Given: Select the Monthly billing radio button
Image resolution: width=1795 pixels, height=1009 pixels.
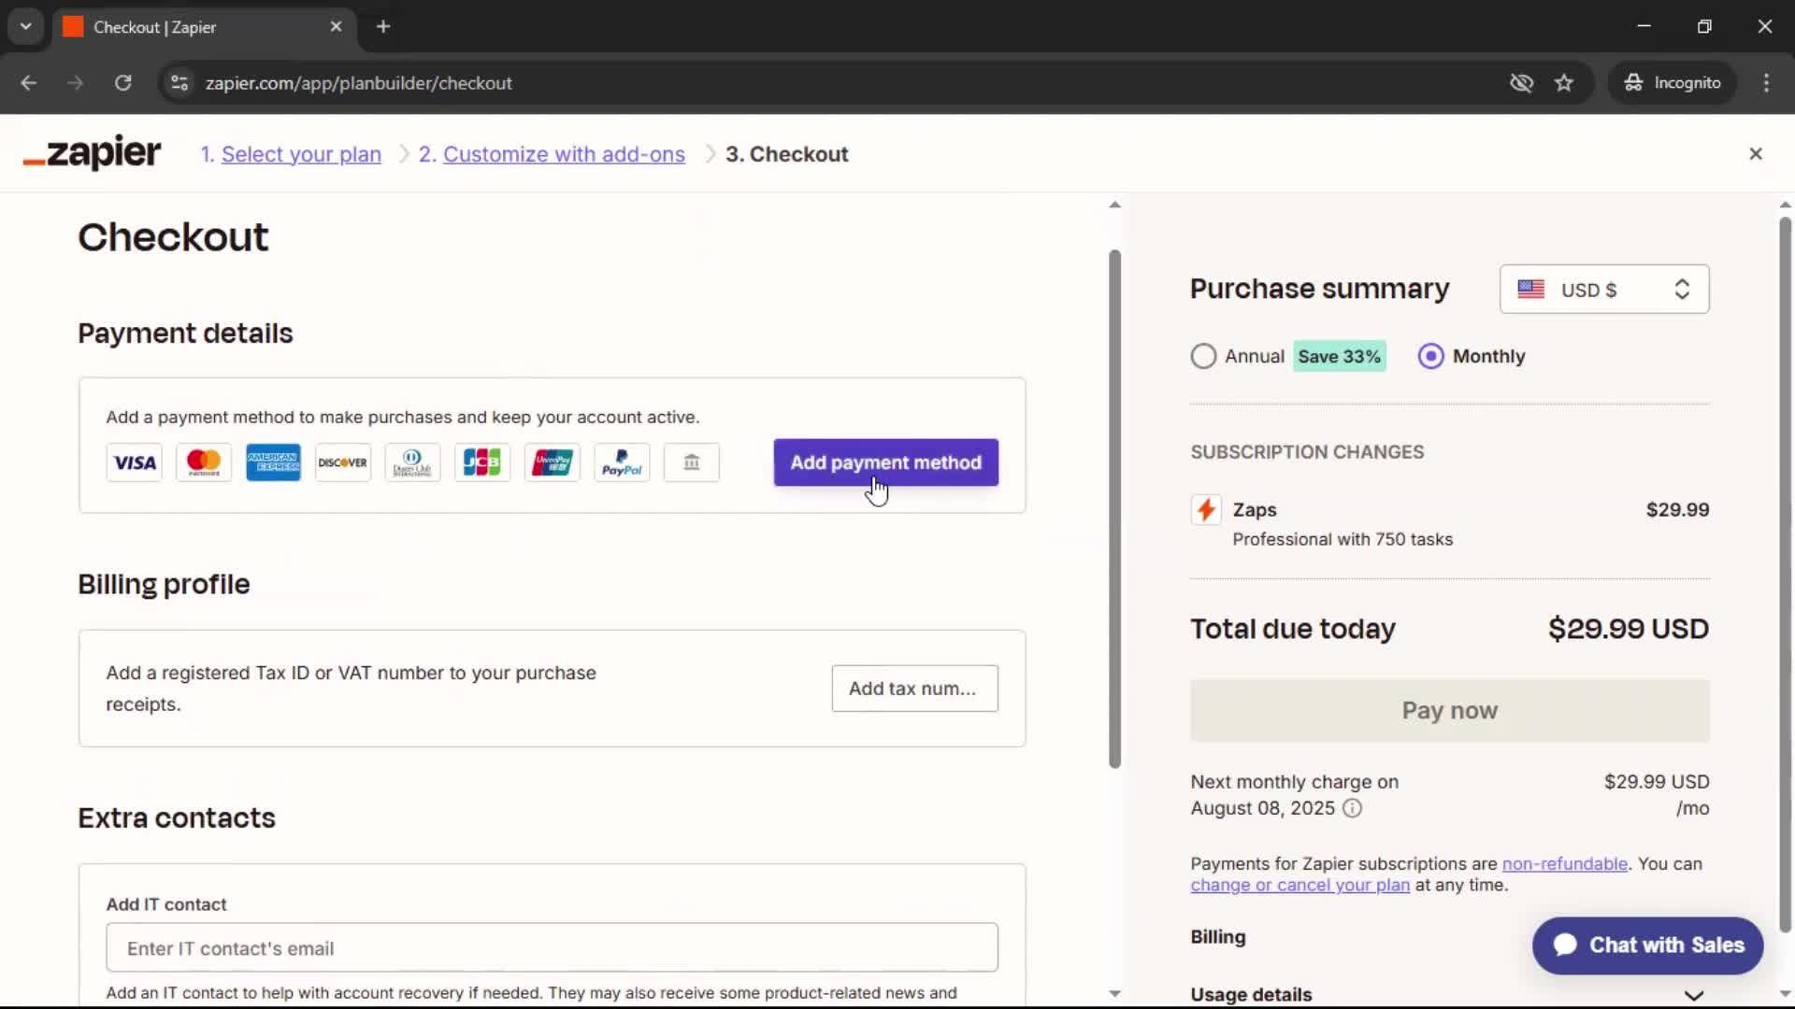Looking at the screenshot, I should pos(1430,357).
